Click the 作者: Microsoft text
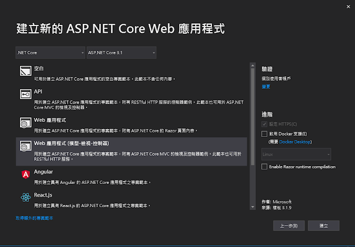This screenshot has height=247, width=355. click(x=276, y=202)
